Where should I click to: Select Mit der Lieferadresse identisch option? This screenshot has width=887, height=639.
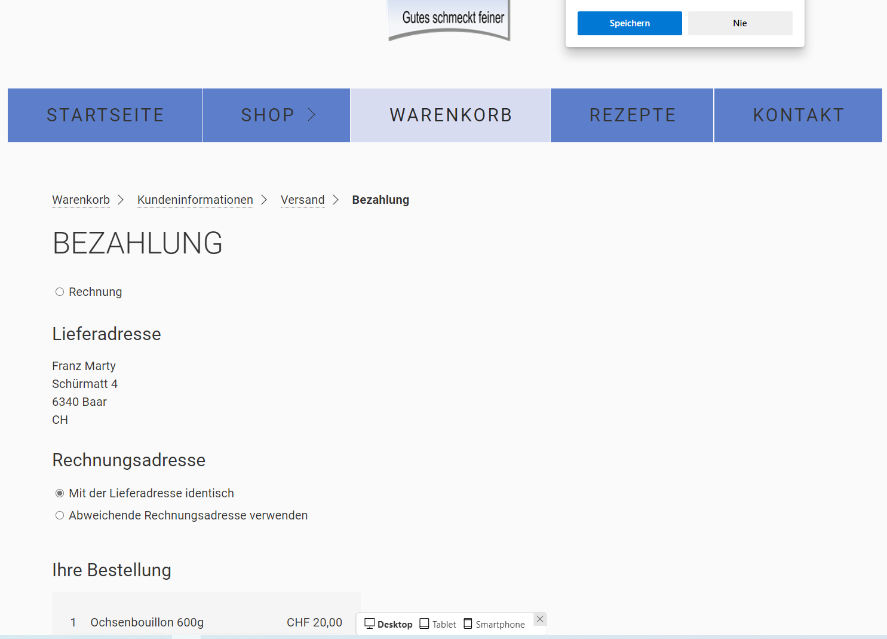pos(60,493)
